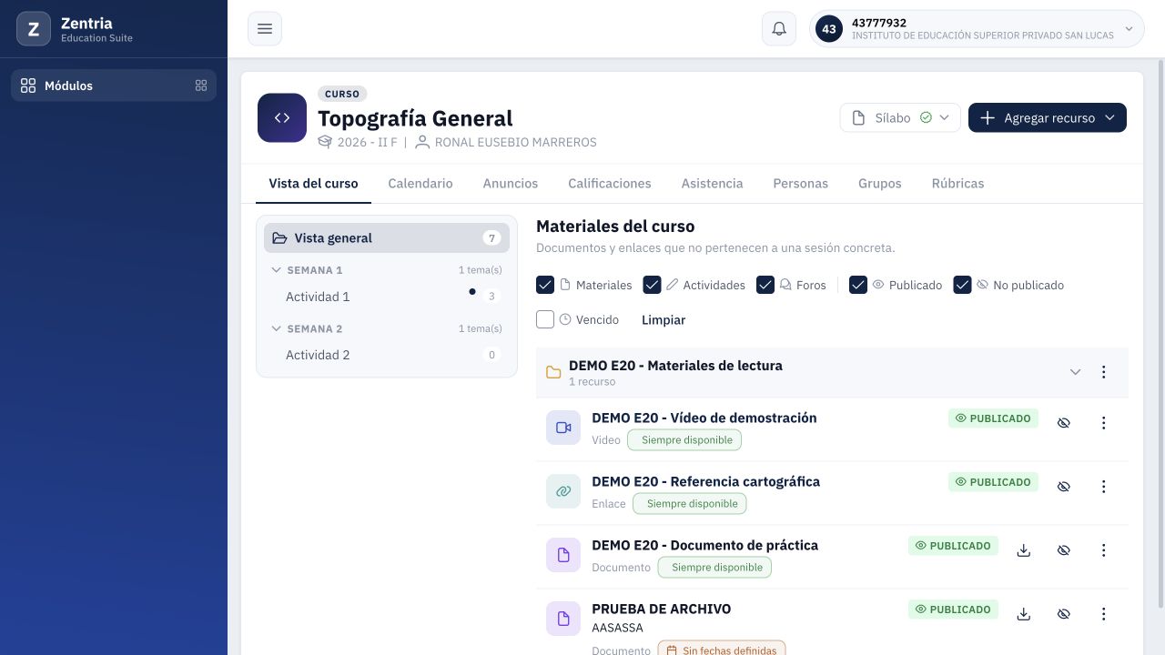1165x655 pixels.
Task: Uncheck the No publicado filter checkbox
Action: (x=962, y=285)
